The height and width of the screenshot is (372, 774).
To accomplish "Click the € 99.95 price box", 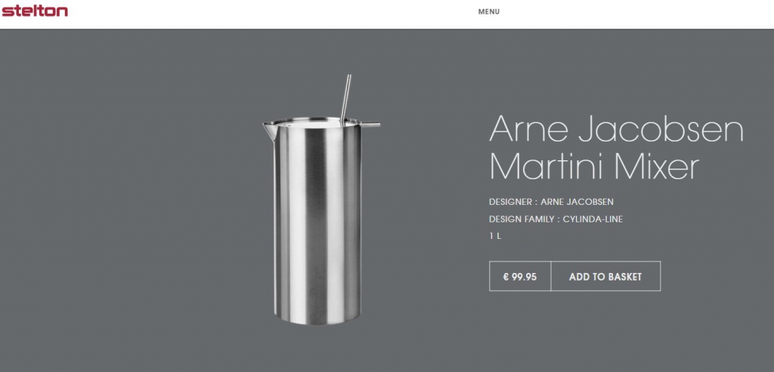I will (x=520, y=277).
